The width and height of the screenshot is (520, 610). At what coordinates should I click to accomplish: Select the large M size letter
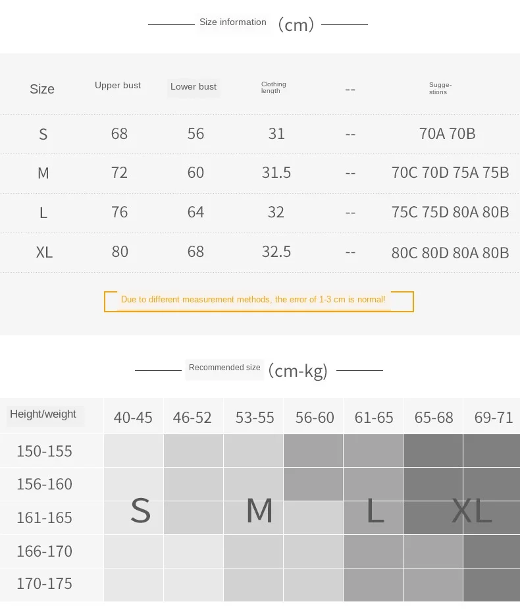[259, 511]
